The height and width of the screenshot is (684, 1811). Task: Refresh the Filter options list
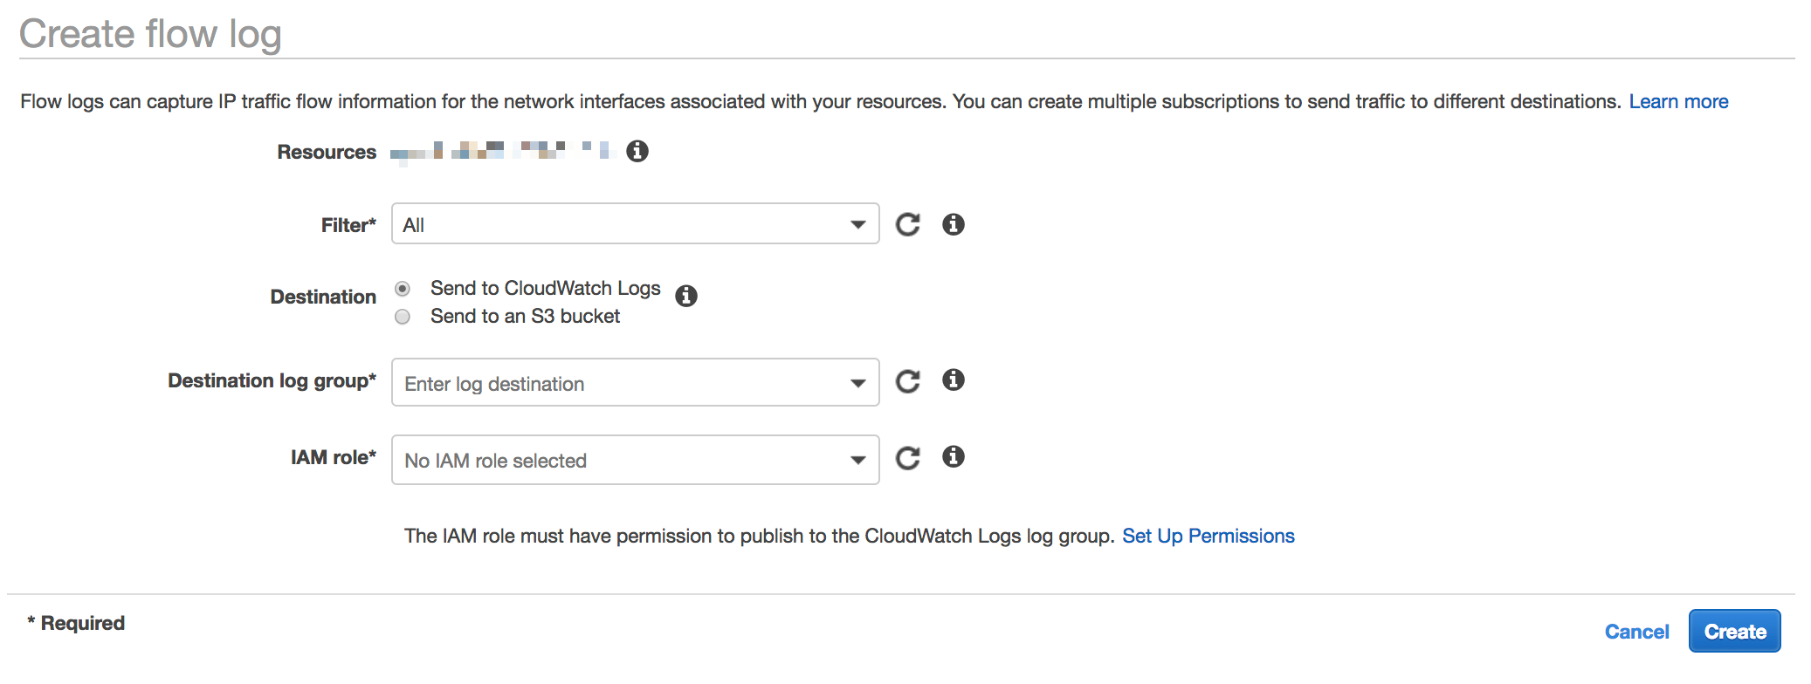tap(907, 224)
